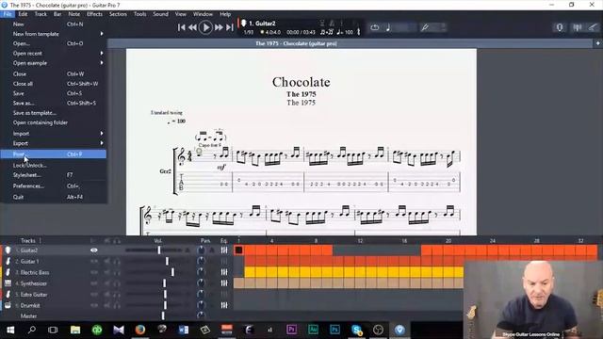The height and width of the screenshot is (339, 603).
Task: Expand the Open recent submenu
Action: [102, 53]
